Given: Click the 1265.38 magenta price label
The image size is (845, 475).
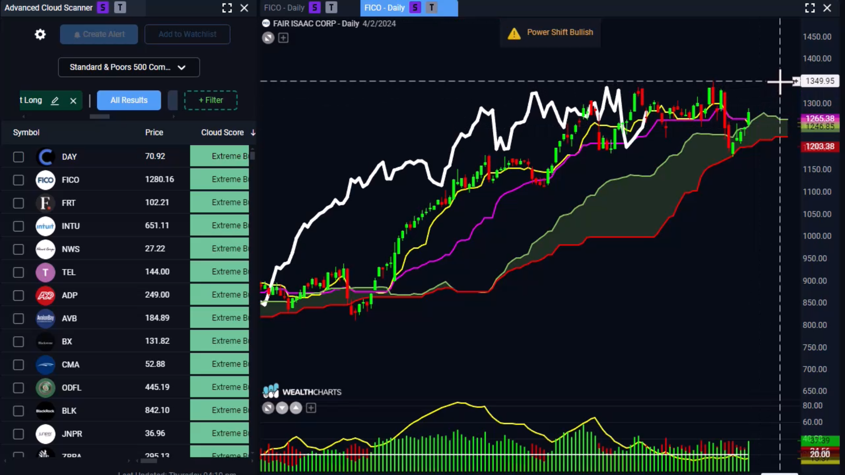Looking at the screenshot, I should pyautogui.click(x=820, y=118).
